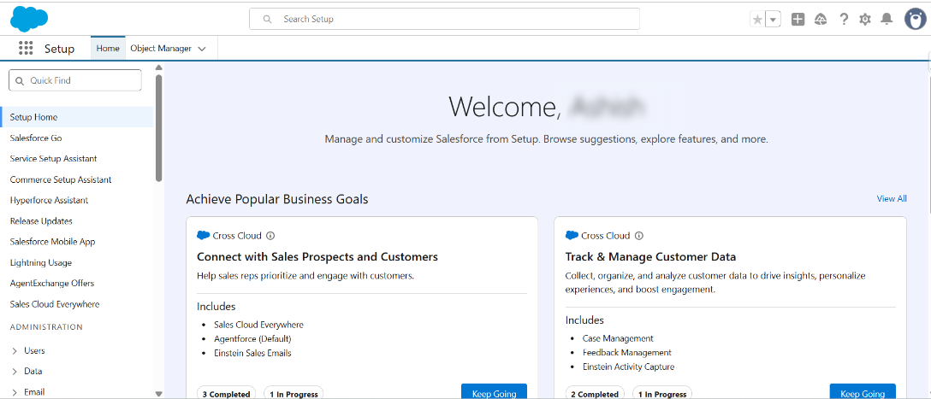Open the App Launcher dots grid
Viewport: 931px width, 399px height.
tap(26, 49)
